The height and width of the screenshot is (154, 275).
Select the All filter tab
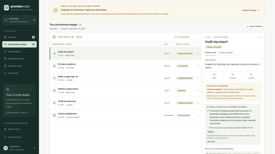pyautogui.click(x=54, y=37)
